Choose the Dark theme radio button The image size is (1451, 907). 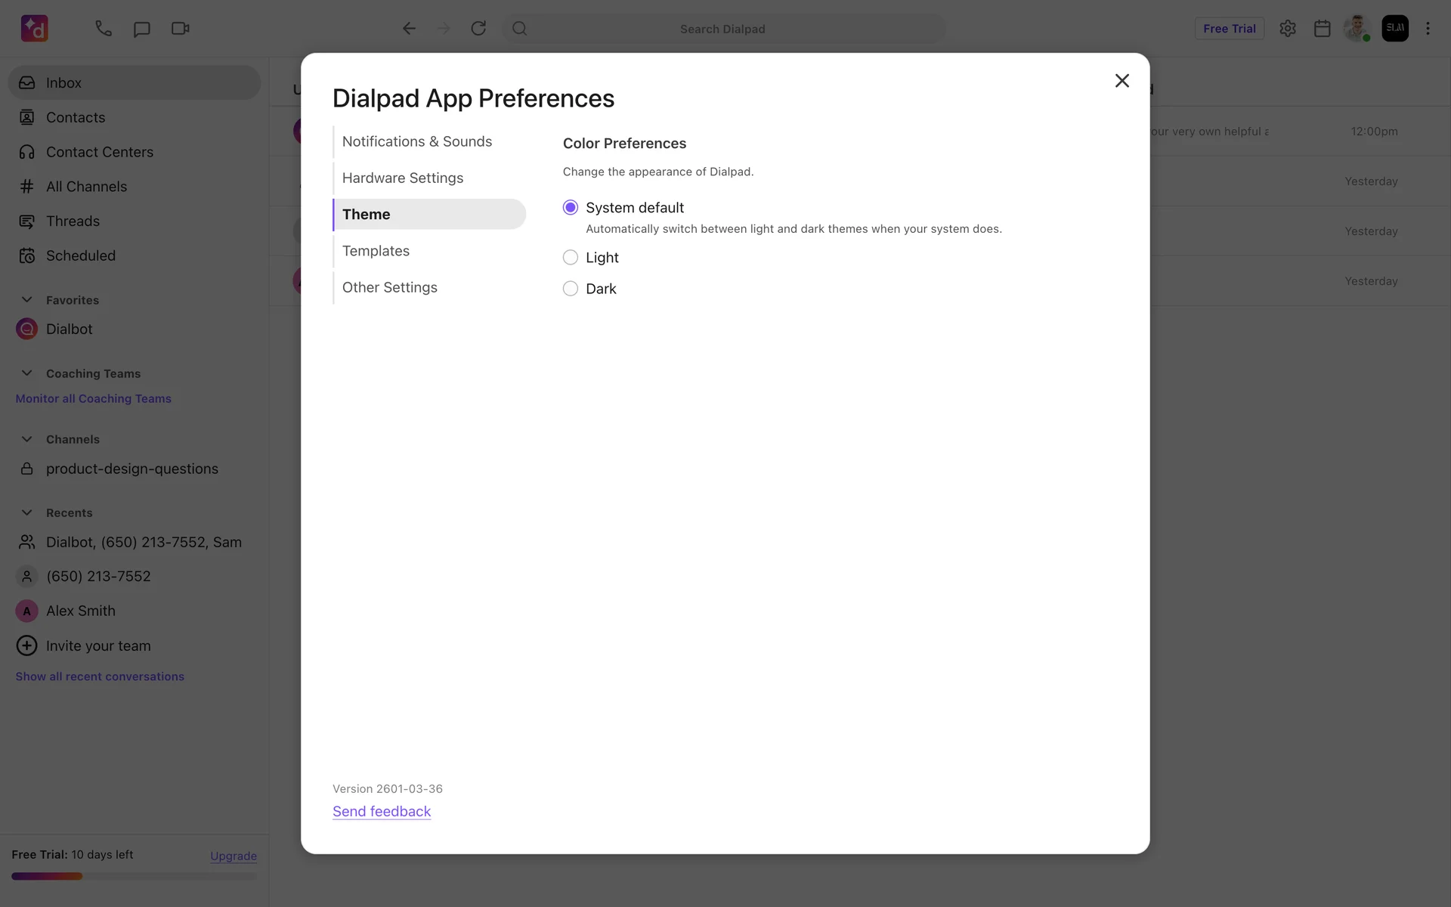point(571,289)
